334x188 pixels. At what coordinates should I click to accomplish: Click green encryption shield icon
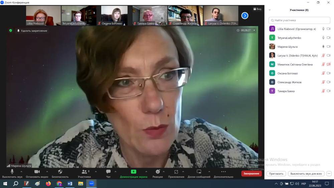[x=11, y=30]
